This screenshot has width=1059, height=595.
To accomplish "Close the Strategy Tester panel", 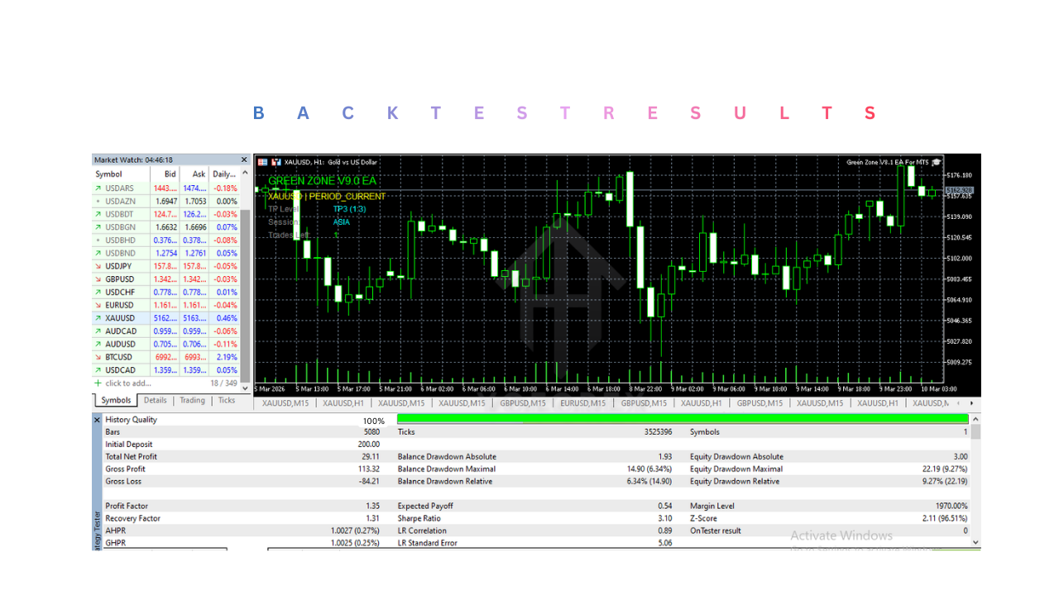I will [98, 420].
